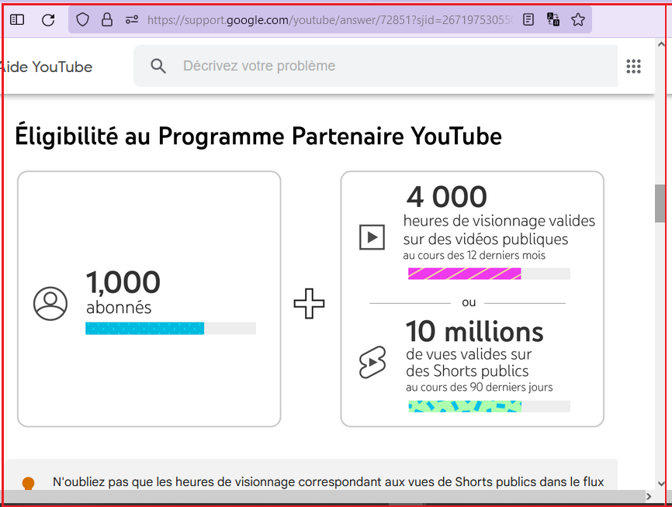This screenshot has height=507, width=672.
Task: Click the blue abonnés progress bar
Action: tap(145, 329)
